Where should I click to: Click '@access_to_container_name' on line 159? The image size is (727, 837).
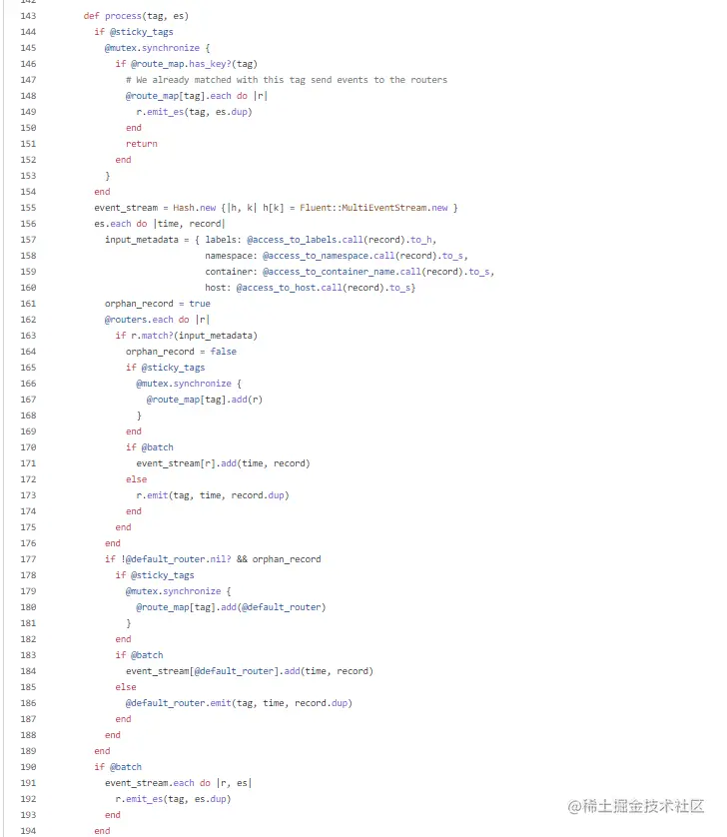329,272
